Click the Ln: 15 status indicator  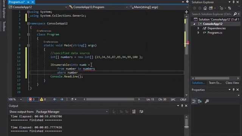tap(150, 99)
